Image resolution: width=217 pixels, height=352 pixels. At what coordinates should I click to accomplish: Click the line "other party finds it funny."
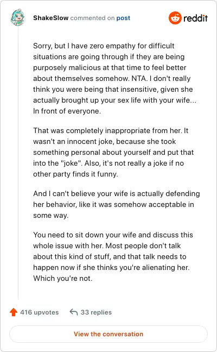(75, 174)
